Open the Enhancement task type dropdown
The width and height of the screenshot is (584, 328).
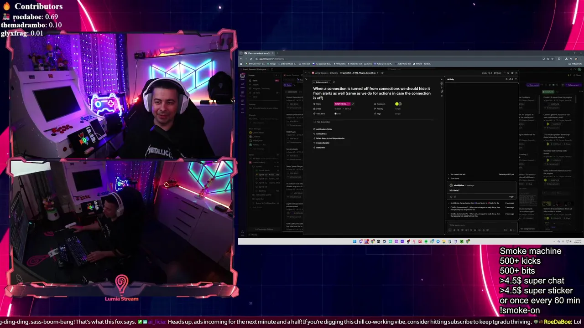322,82
